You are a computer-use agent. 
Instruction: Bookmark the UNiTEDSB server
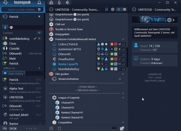[x=106, y=9]
